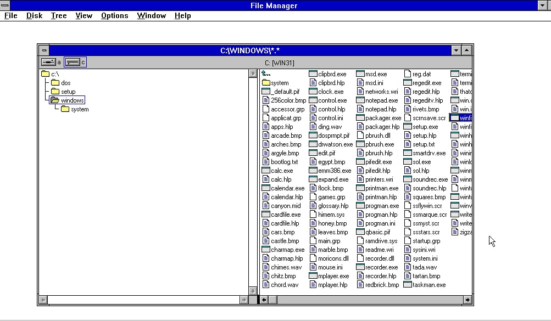551x321 pixels.
Task: Click tree pane horizontal scroll left arrow
Action: pos(43,300)
